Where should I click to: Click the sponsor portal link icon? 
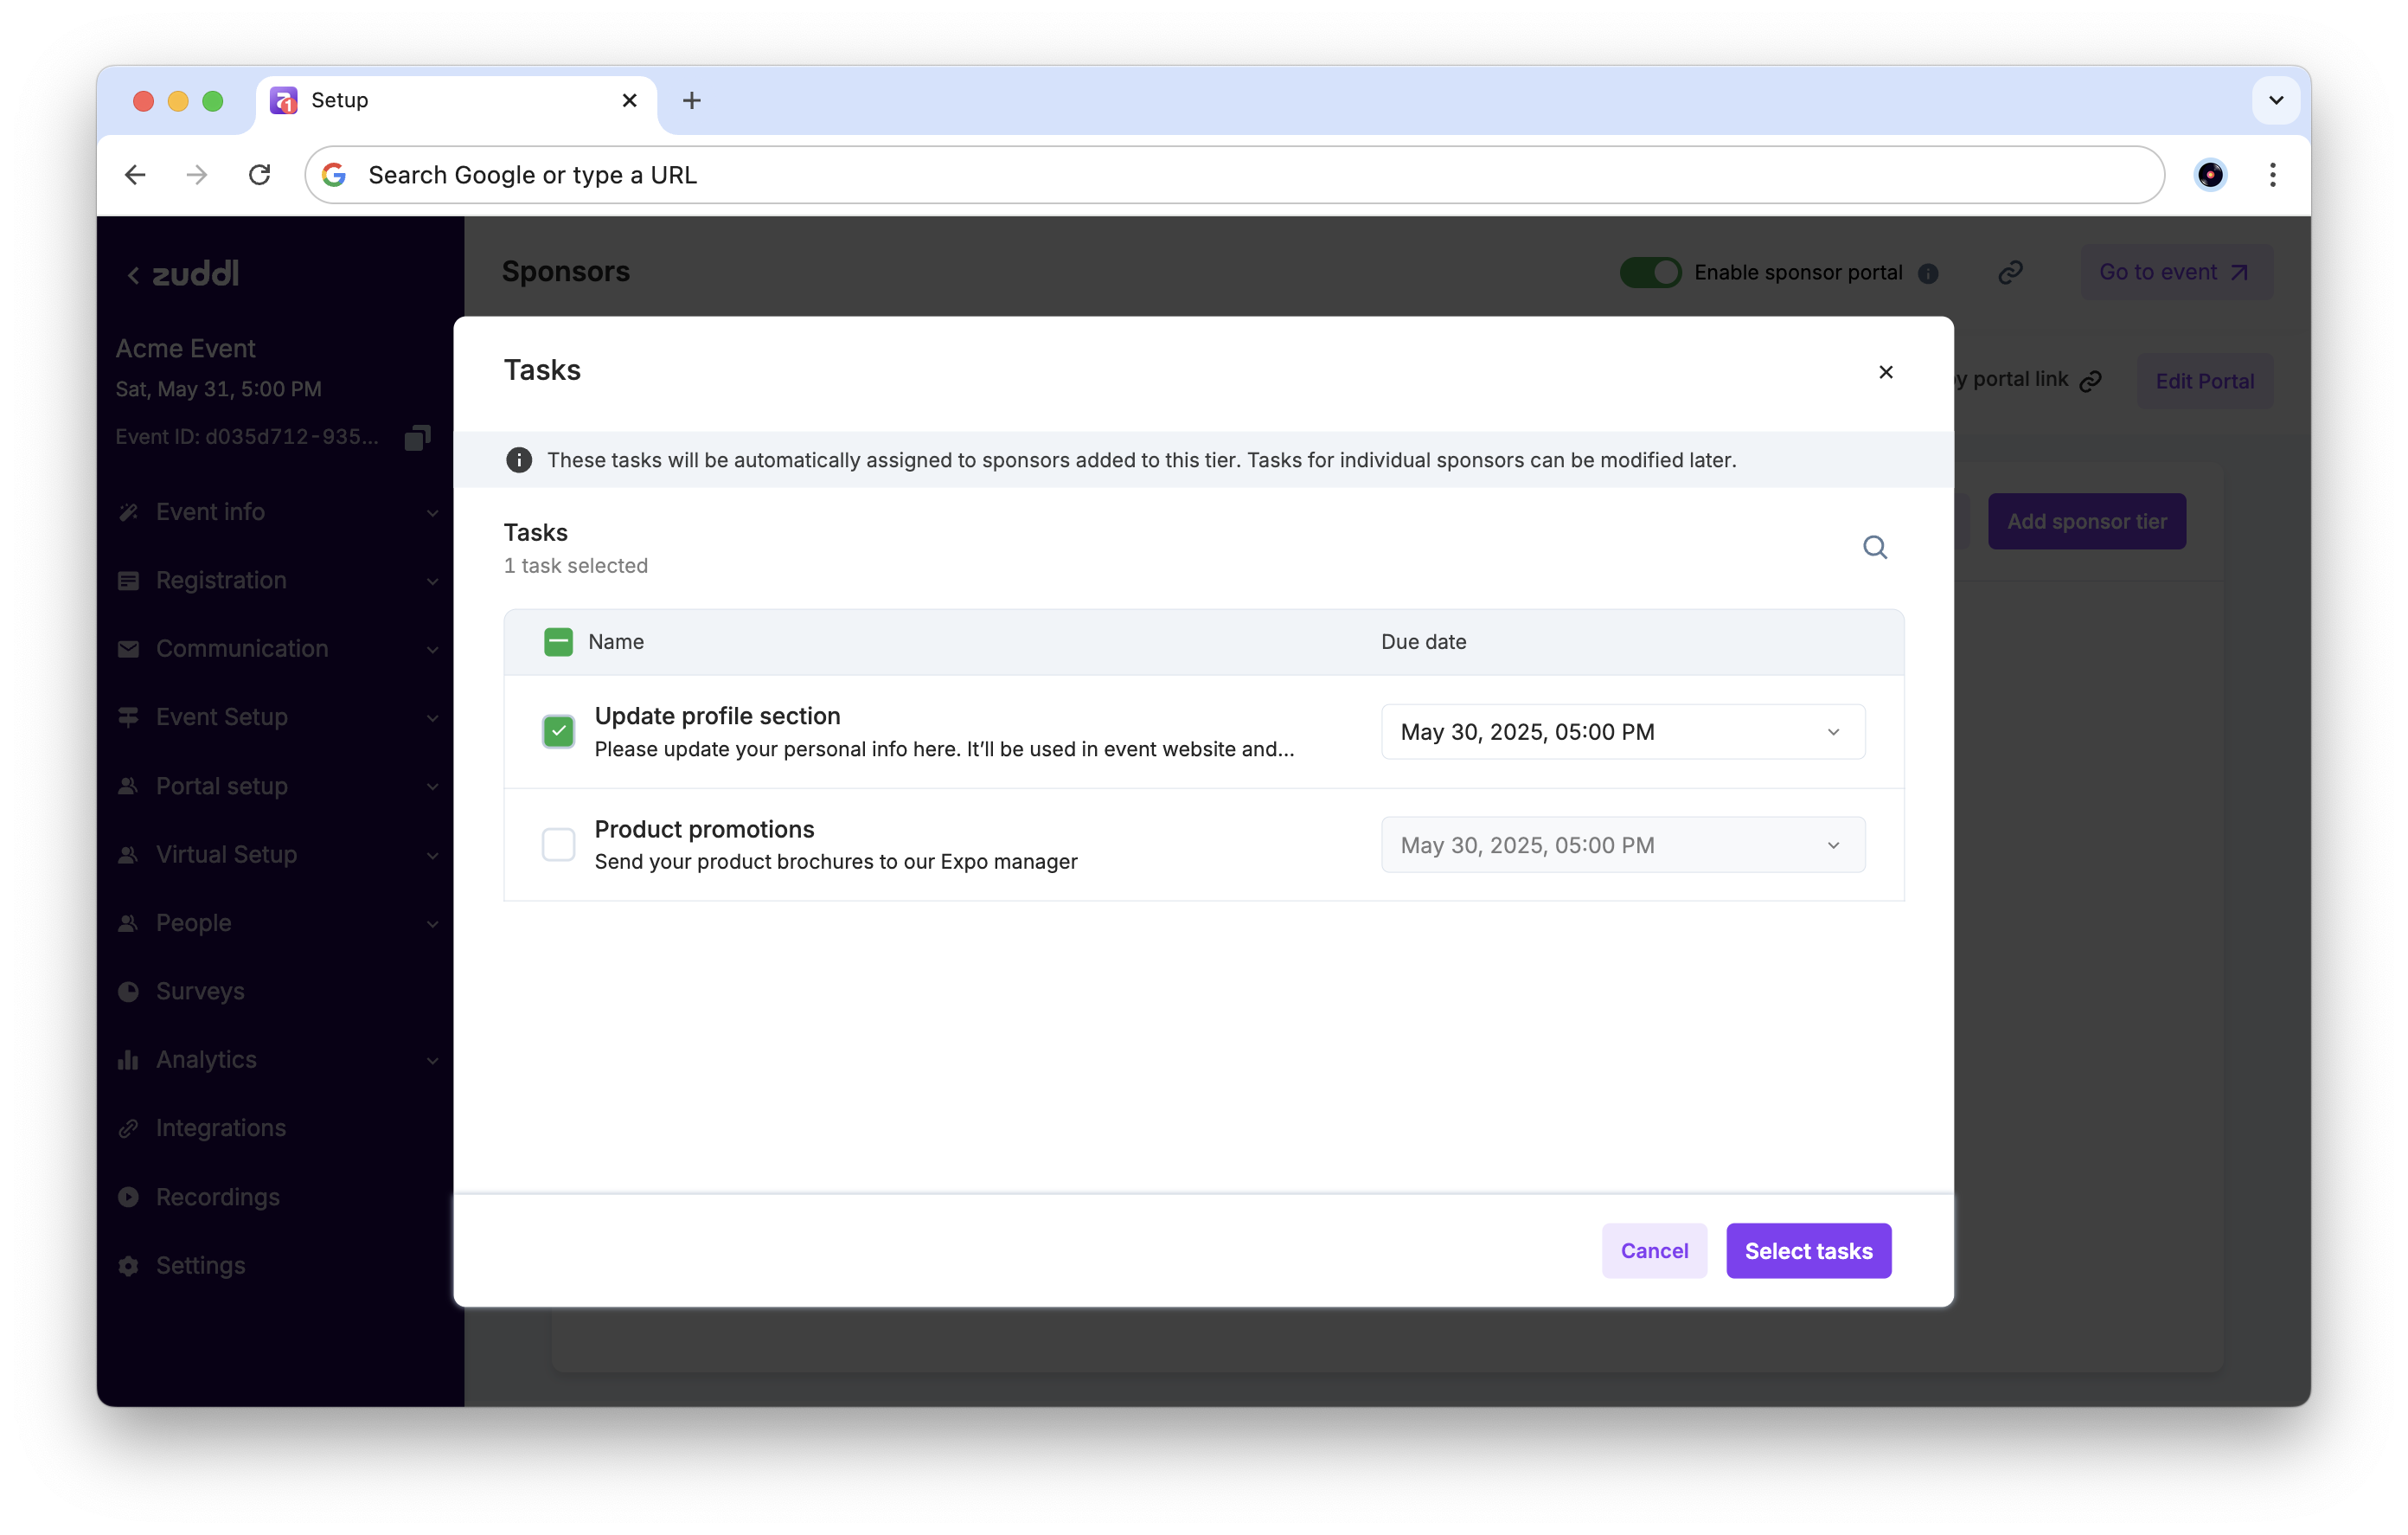[x=2010, y=273]
